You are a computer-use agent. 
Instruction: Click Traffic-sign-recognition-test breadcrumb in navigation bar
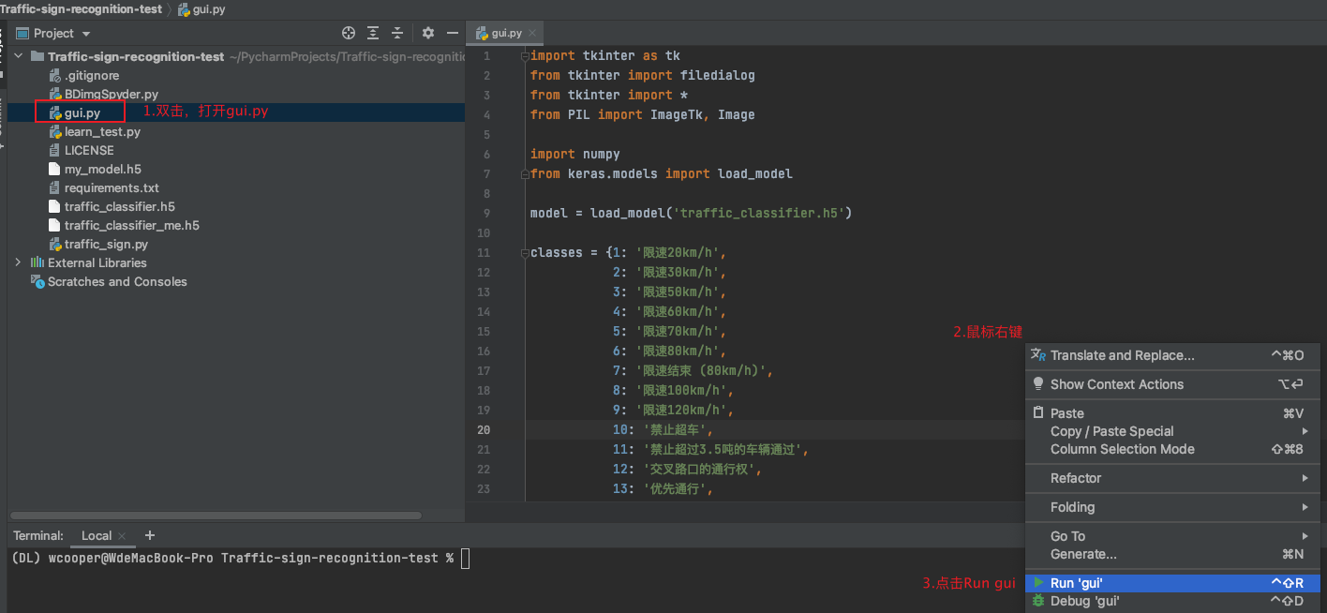click(81, 9)
